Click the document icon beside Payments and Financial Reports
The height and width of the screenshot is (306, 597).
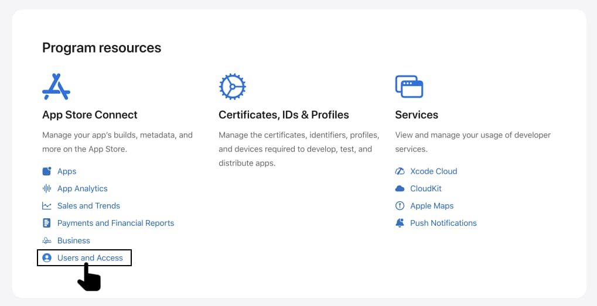pos(47,223)
